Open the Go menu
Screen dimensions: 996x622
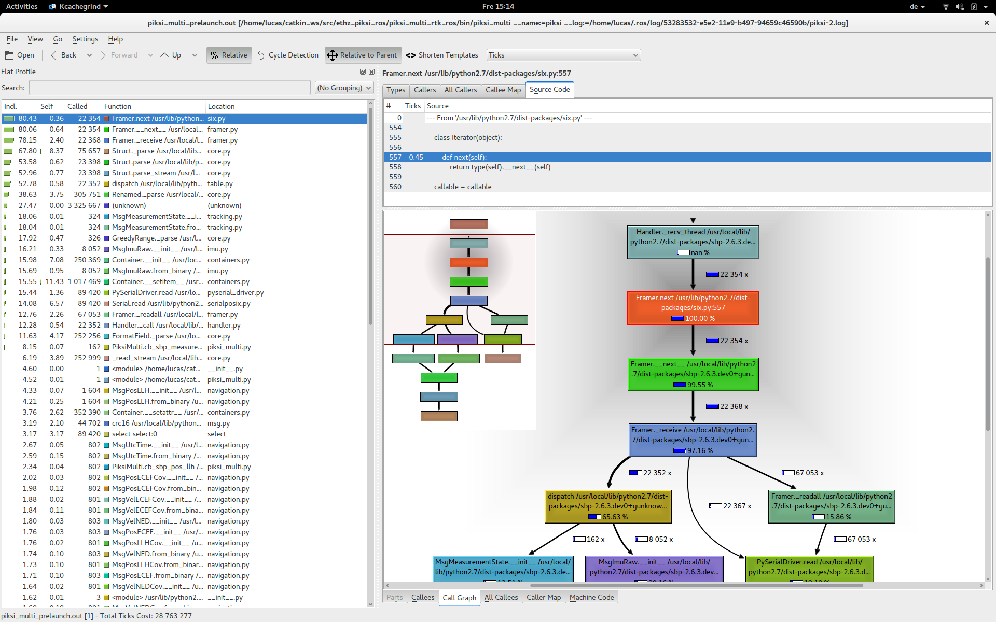pyautogui.click(x=57, y=39)
